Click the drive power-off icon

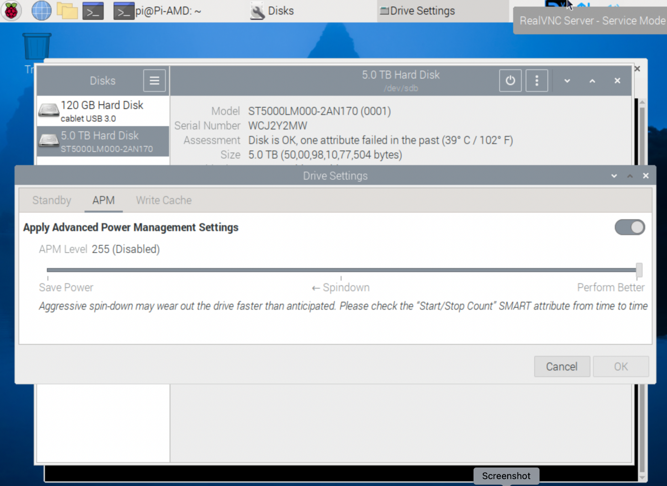[x=510, y=80]
